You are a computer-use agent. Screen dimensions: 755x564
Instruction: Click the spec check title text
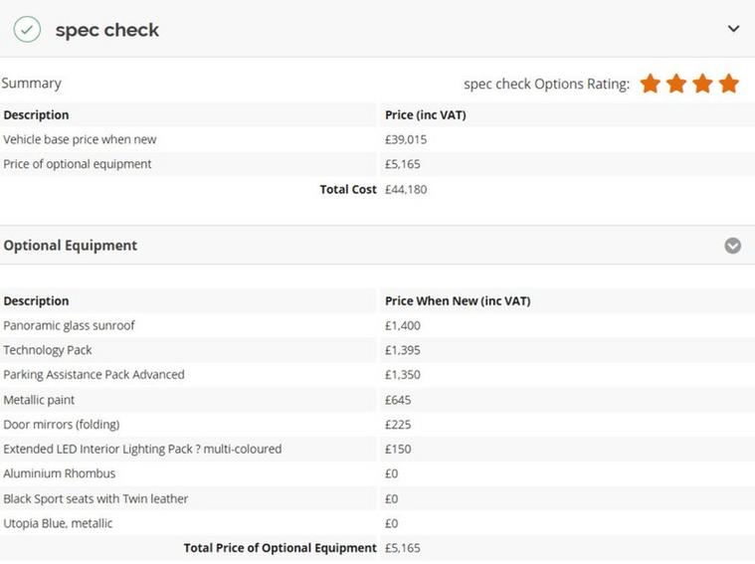[106, 31]
